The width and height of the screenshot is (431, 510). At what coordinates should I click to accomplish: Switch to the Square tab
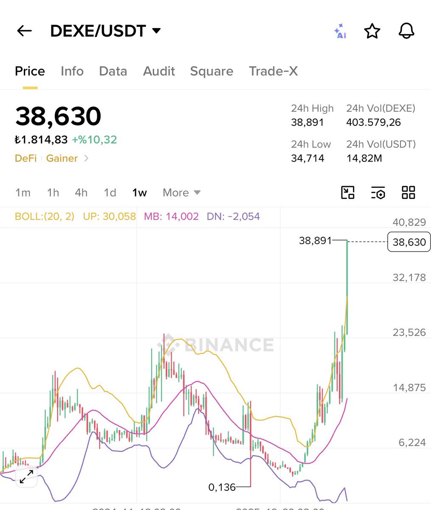coord(211,71)
